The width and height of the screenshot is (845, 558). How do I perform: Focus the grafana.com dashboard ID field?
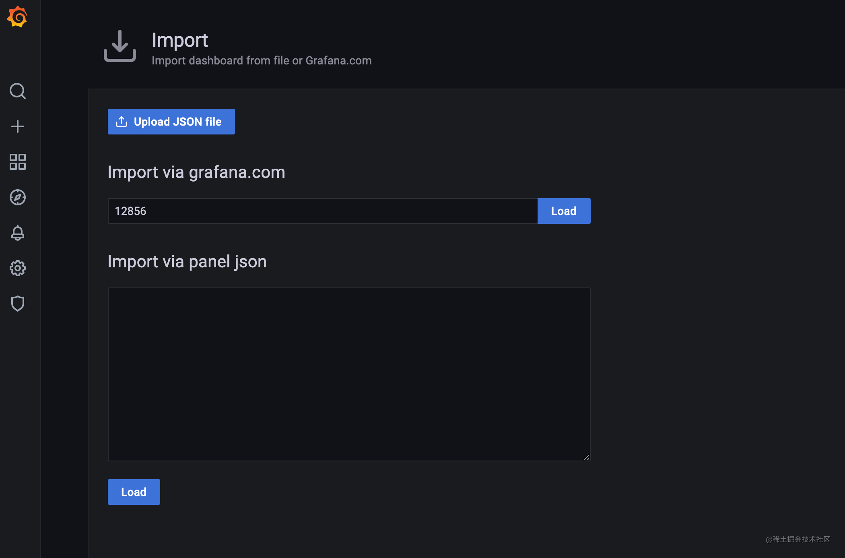pyautogui.click(x=322, y=211)
